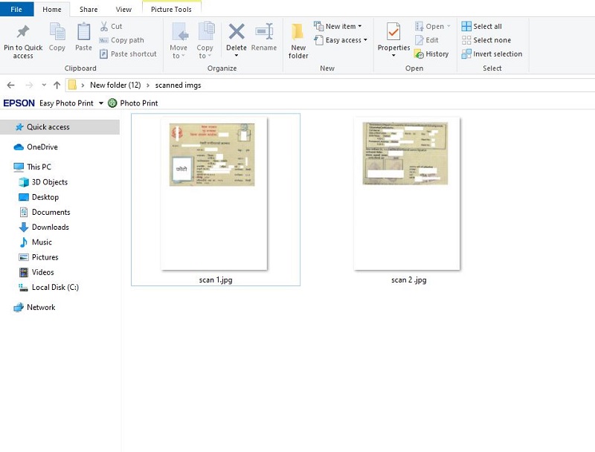Click the 'scanned imgs' breadcrumb in address bar
Image resolution: width=595 pixels, height=452 pixels.
click(x=178, y=85)
